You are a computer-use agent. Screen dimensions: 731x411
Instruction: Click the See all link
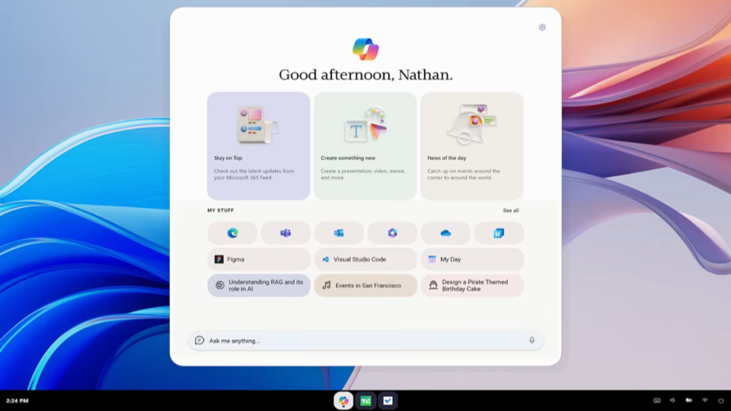coord(510,210)
